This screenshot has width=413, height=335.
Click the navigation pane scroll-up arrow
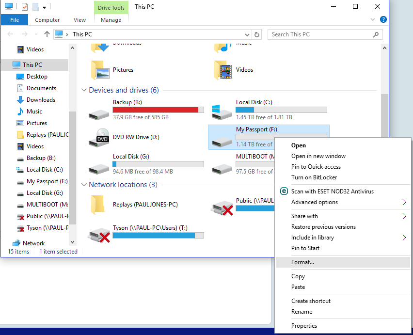tap(73, 48)
